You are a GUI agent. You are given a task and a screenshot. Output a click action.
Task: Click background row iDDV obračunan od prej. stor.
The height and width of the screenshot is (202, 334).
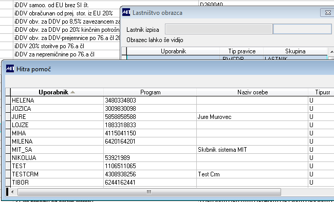[x=64, y=13]
